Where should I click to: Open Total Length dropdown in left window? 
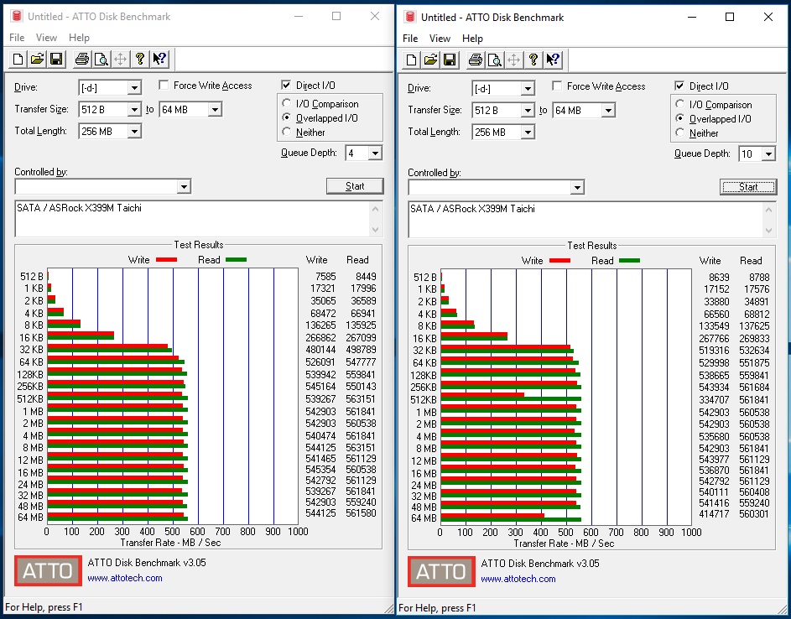coord(134,132)
